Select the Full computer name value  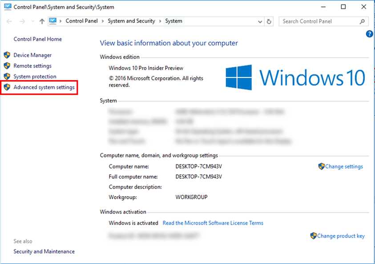198,177
